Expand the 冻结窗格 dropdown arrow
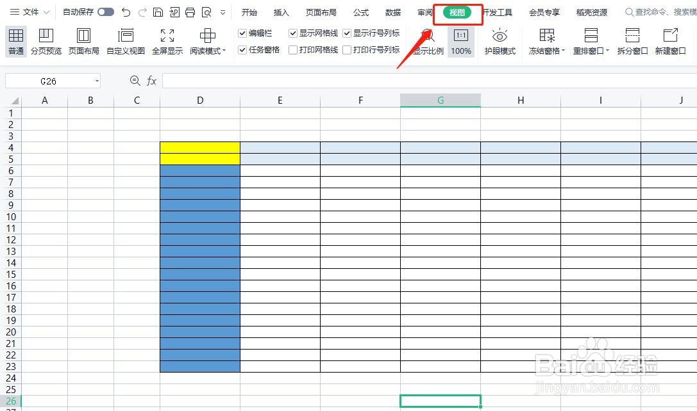This screenshot has width=697, height=411. pyautogui.click(x=563, y=51)
